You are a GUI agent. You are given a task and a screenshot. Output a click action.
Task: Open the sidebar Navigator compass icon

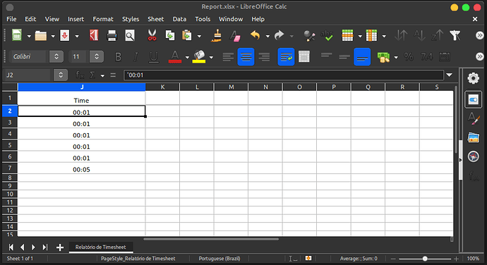[x=473, y=156]
